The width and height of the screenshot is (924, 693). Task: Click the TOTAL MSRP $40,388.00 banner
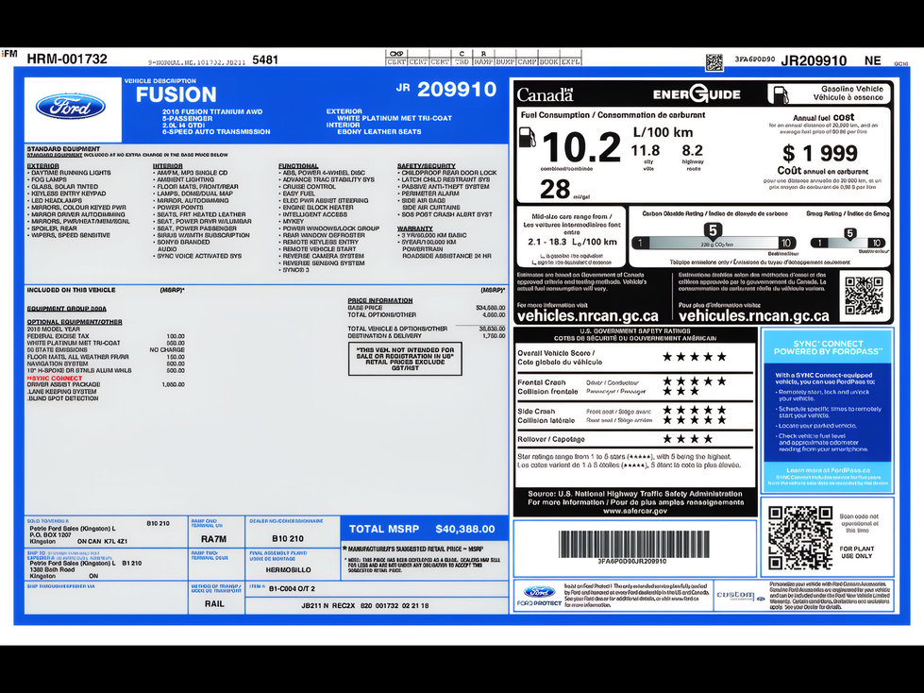[x=425, y=529]
